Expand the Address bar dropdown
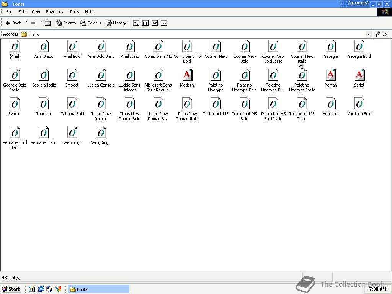 pos(369,34)
